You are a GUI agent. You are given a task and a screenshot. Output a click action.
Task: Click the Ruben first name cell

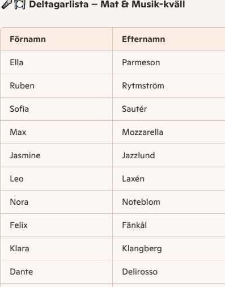56,86
